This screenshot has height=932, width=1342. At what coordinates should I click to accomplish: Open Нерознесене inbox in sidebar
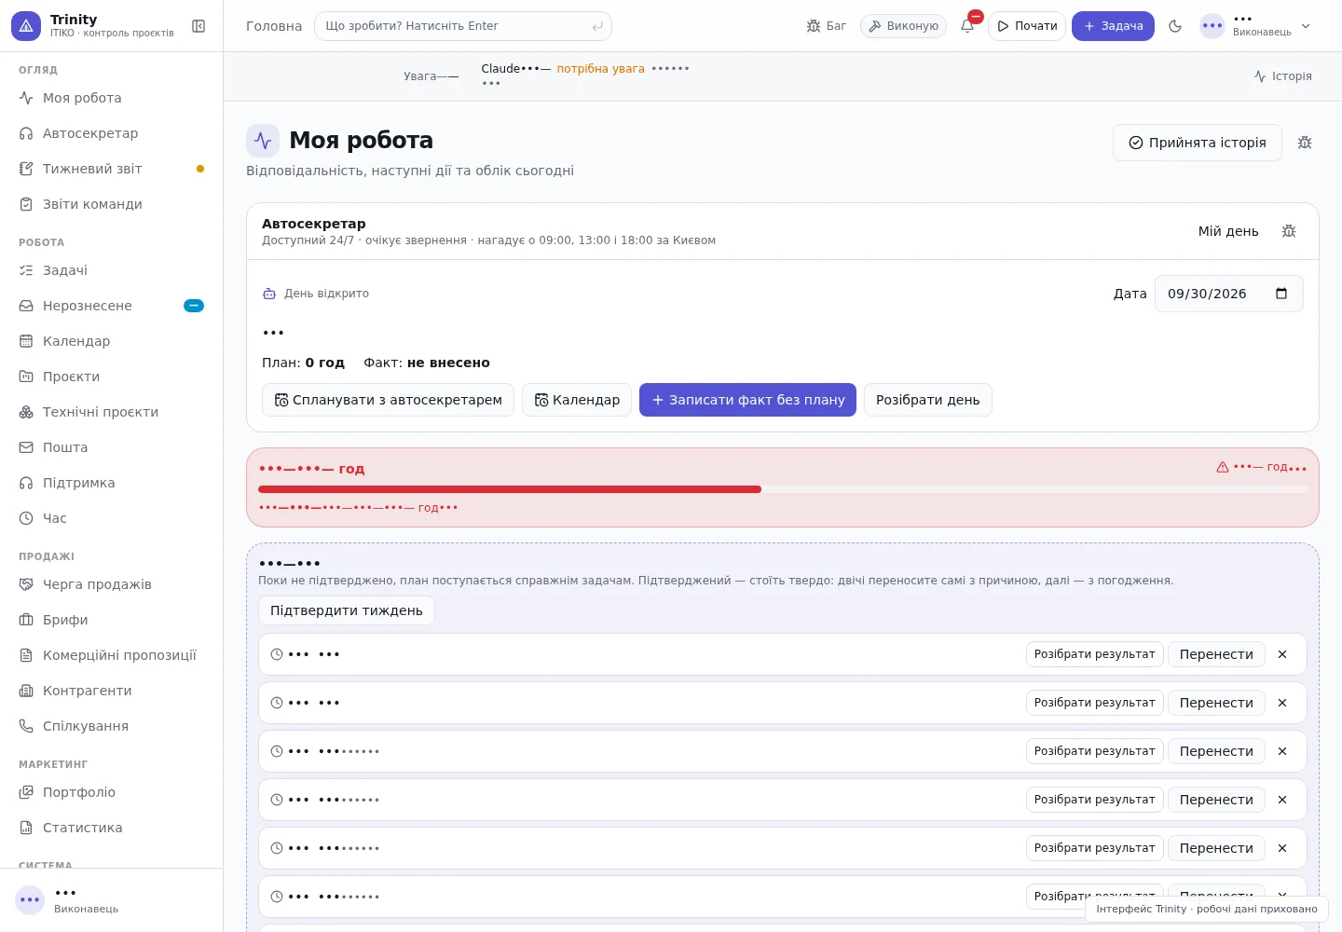click(112, 306)
